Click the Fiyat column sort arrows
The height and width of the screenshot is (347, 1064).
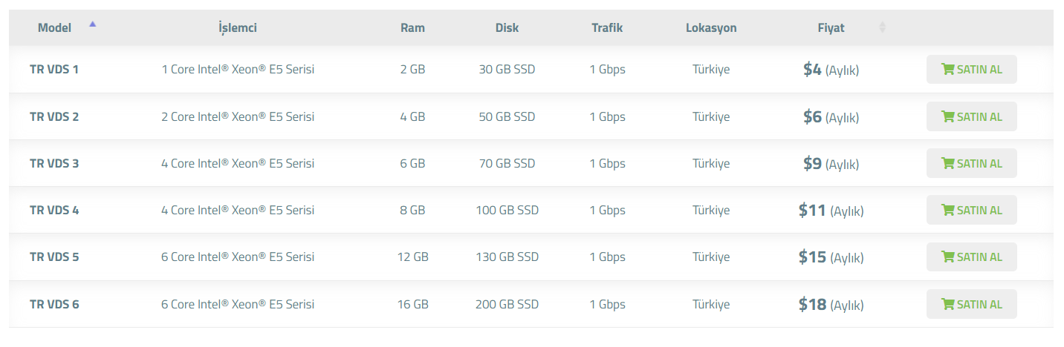click(x=882, y=27)
